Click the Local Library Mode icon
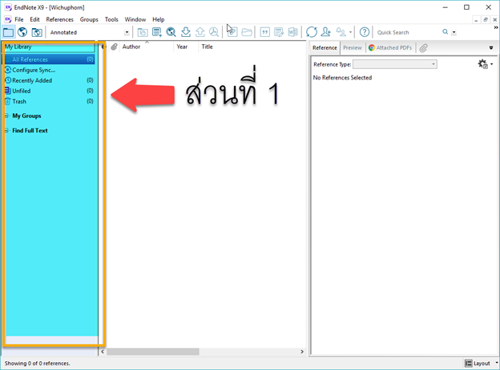 point(8,32)
